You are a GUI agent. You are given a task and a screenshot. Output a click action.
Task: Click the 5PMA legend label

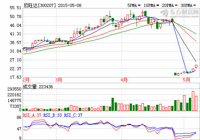[x=132, y=5]
